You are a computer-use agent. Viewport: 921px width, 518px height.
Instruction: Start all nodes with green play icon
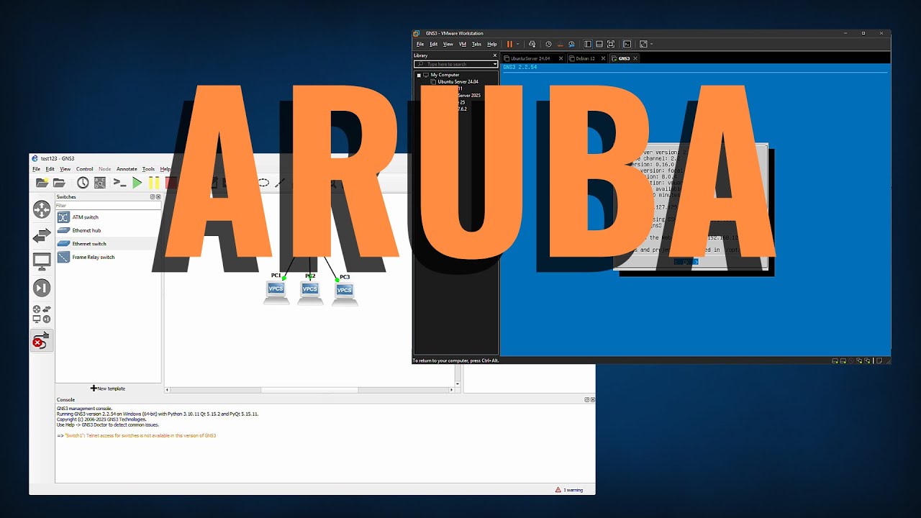click(x=137, y=183)
